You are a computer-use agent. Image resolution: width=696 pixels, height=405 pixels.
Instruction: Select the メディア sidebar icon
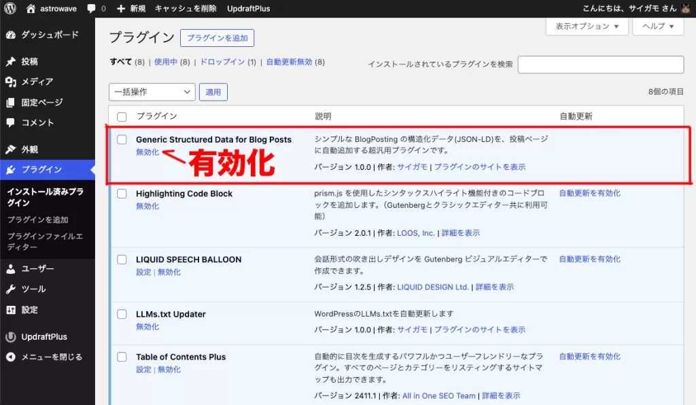(x=37, y=80)
